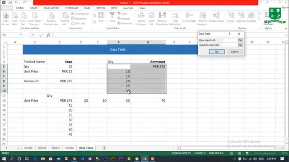The height and width of the screenshot is (162, 289).
Task: Open FORMULAS ribbon tab
Action: tap(72, 8)
